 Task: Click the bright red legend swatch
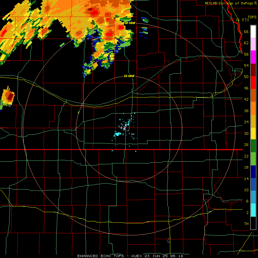253,83
